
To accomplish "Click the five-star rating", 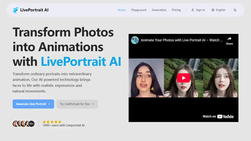I will point(52,122).
